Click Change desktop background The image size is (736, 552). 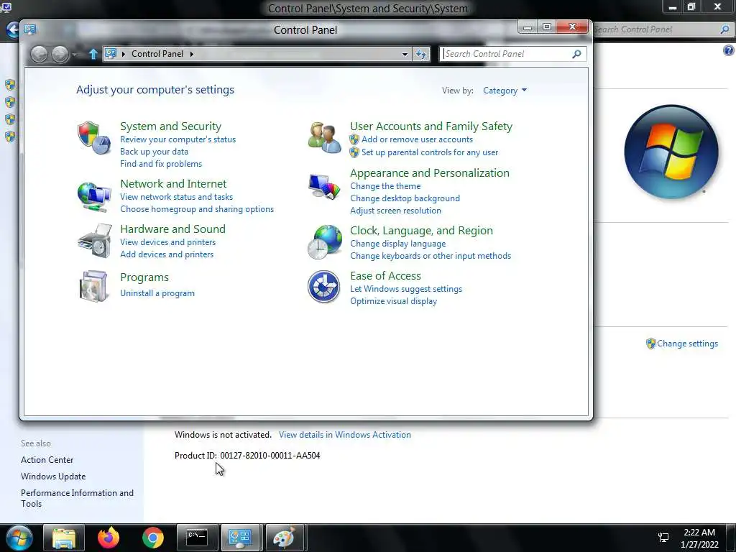pyautogui.click(x=405, y=198)
